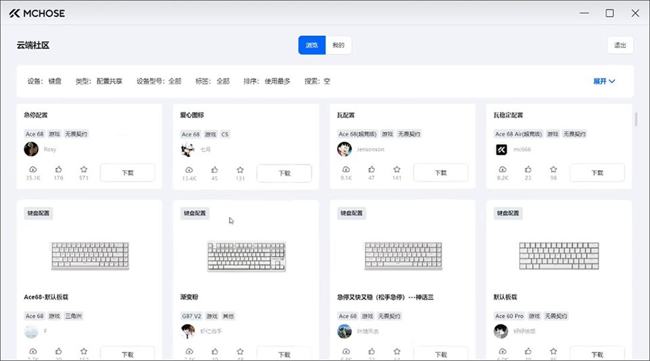Viewport: 650px width, 361px height.
Task: Star the 爱心图标 config
Action: coord(240,170)
